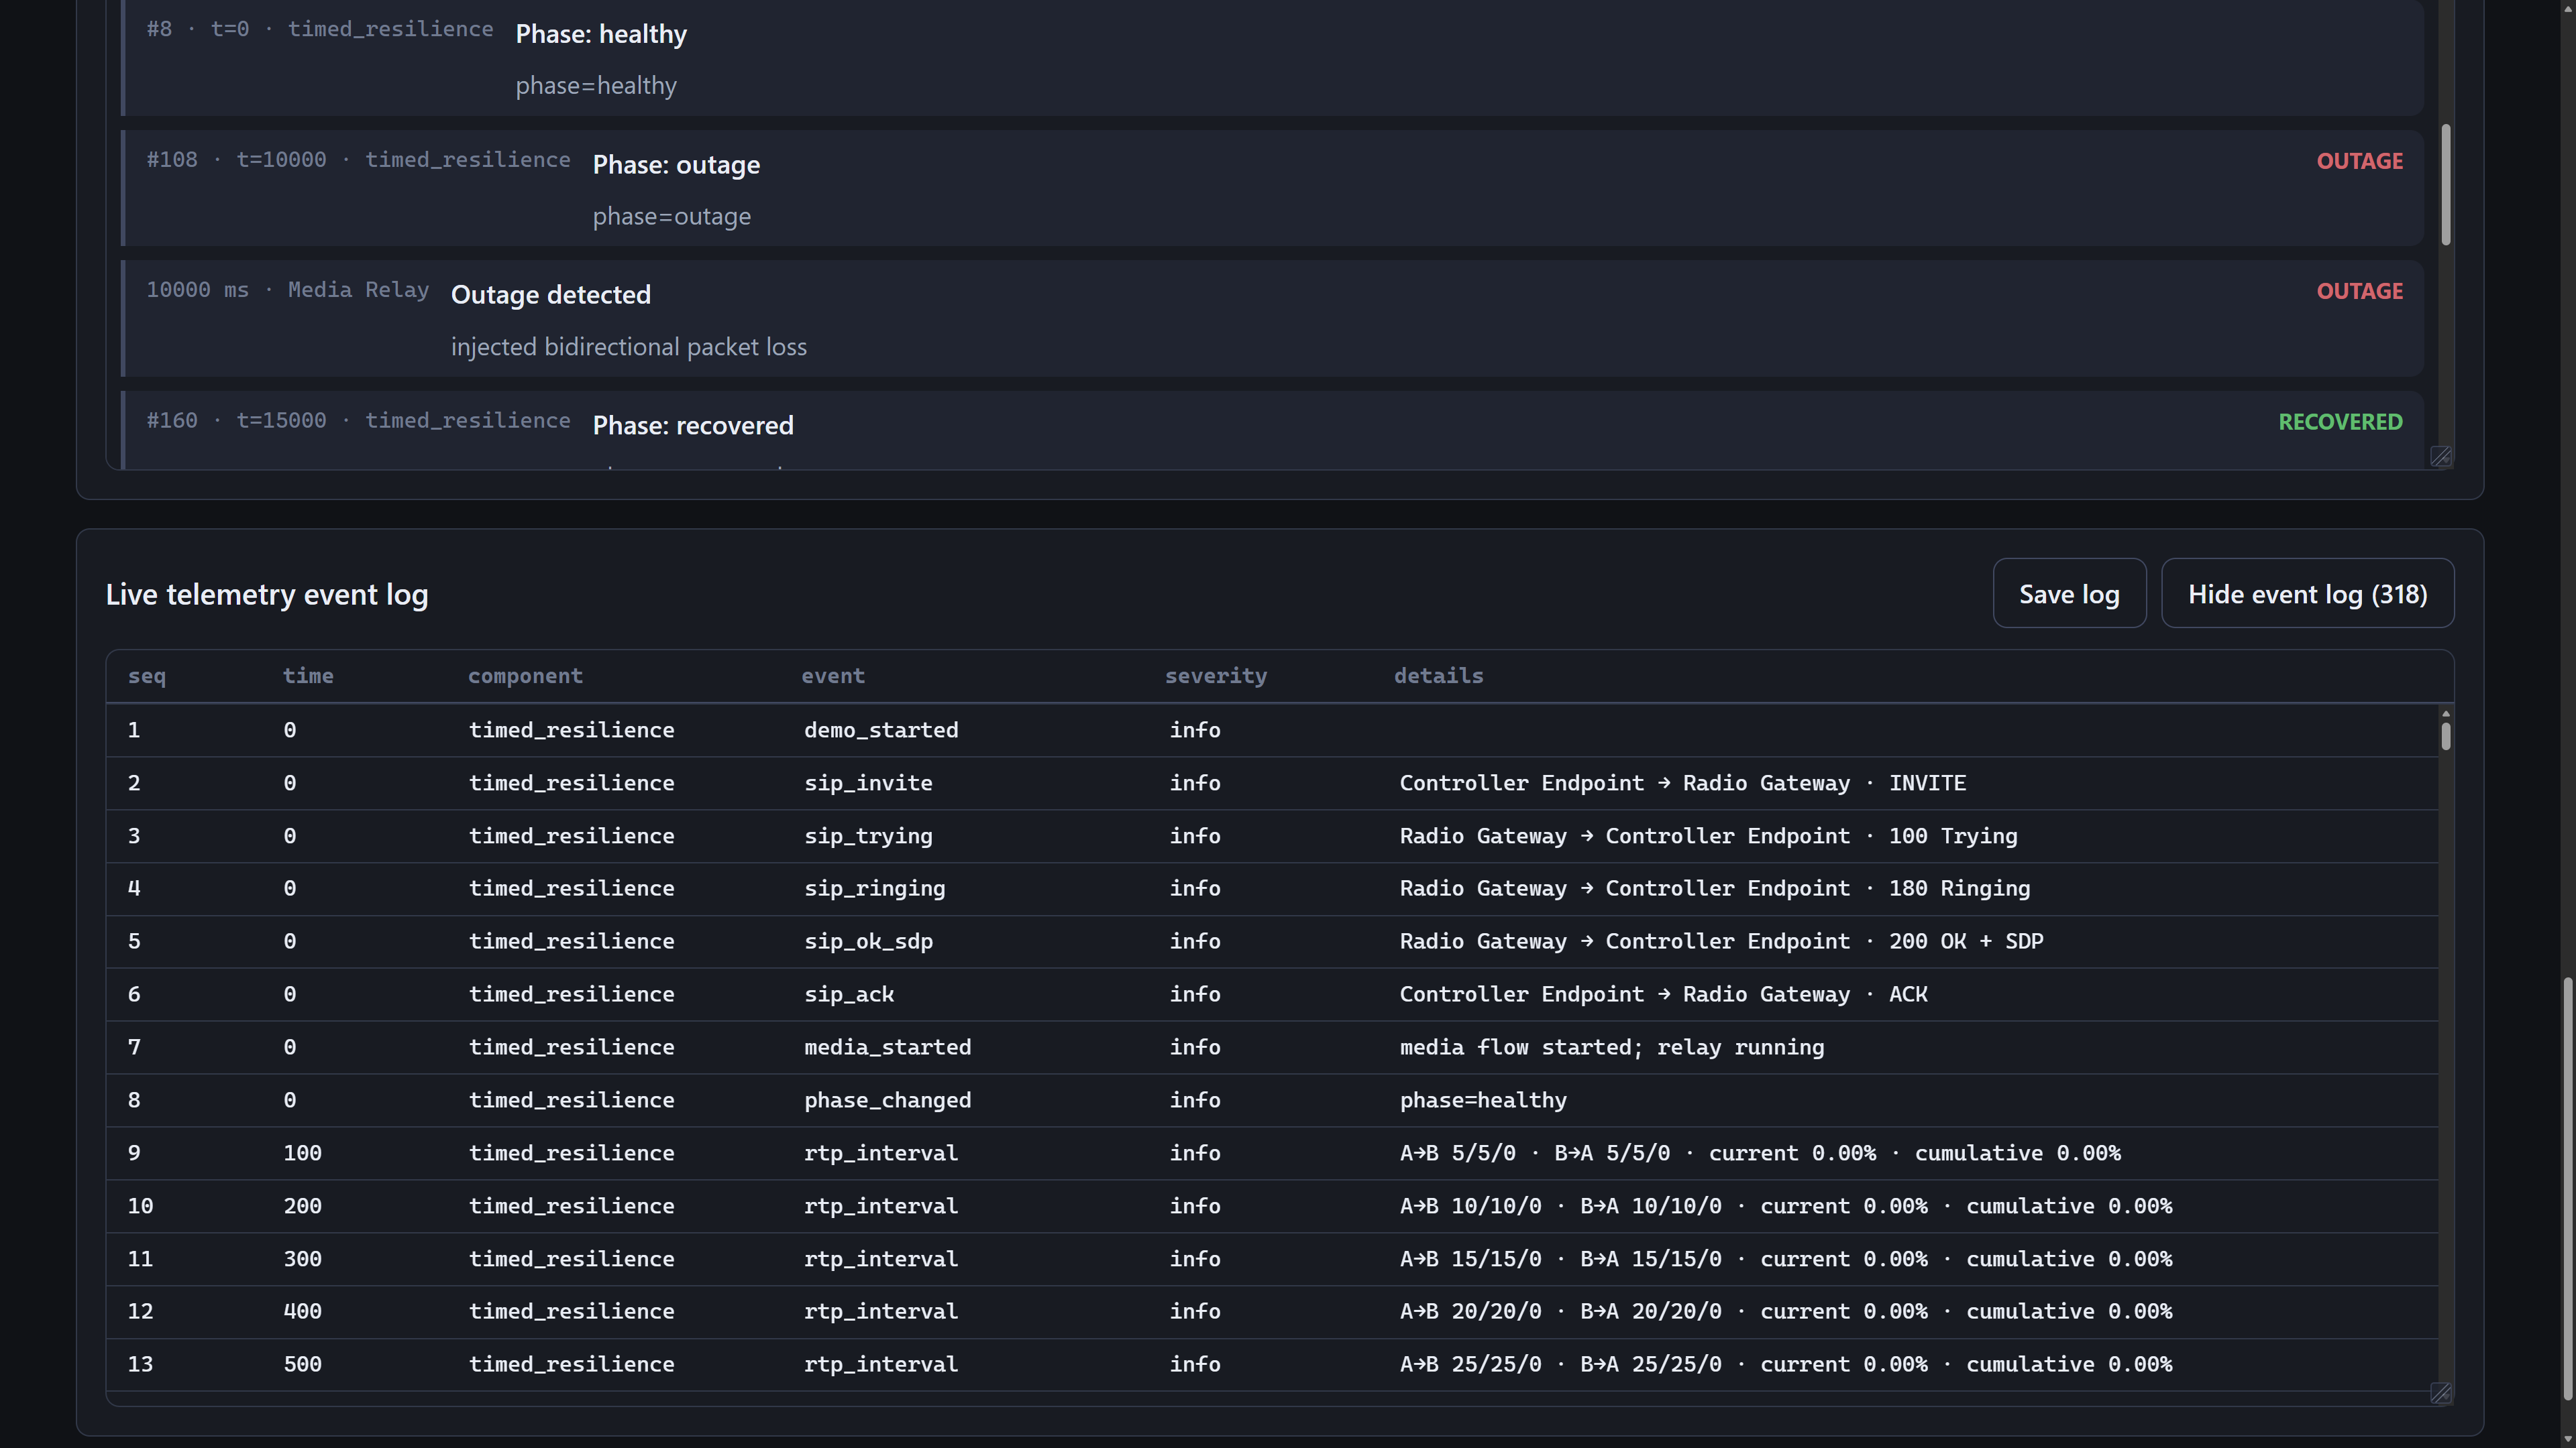Click the 'A→B 20/20/0' details cell
2576x1448 pixels.
tap(1786, 1311)
